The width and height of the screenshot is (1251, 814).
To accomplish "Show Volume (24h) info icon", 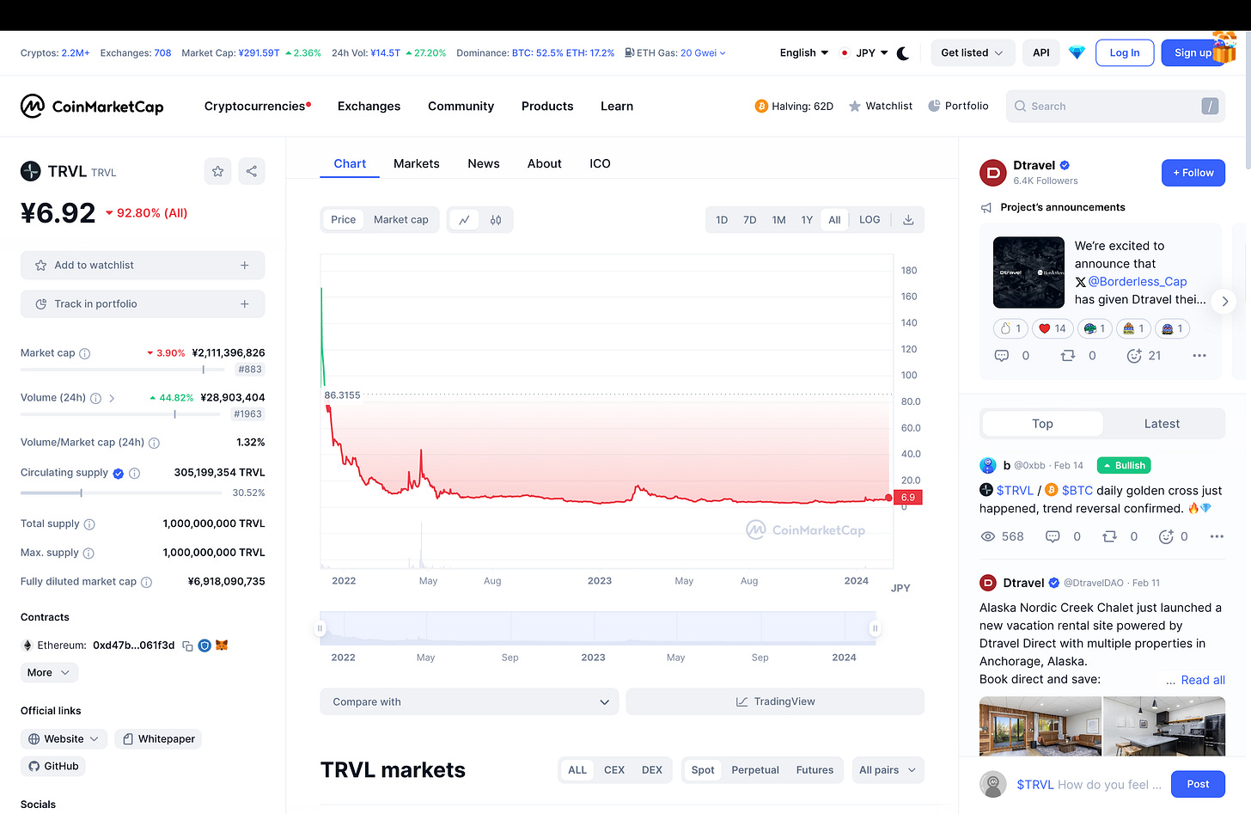I will 95,398.
